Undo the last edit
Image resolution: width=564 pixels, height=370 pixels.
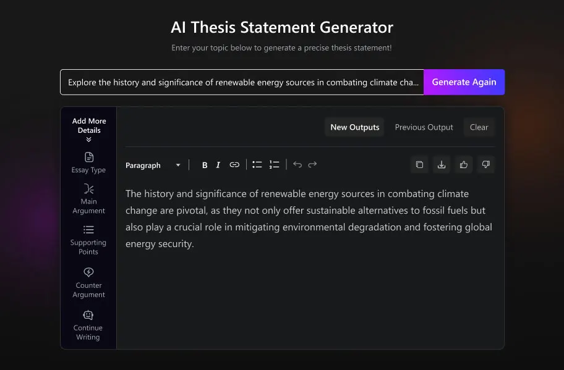(297, 164)
